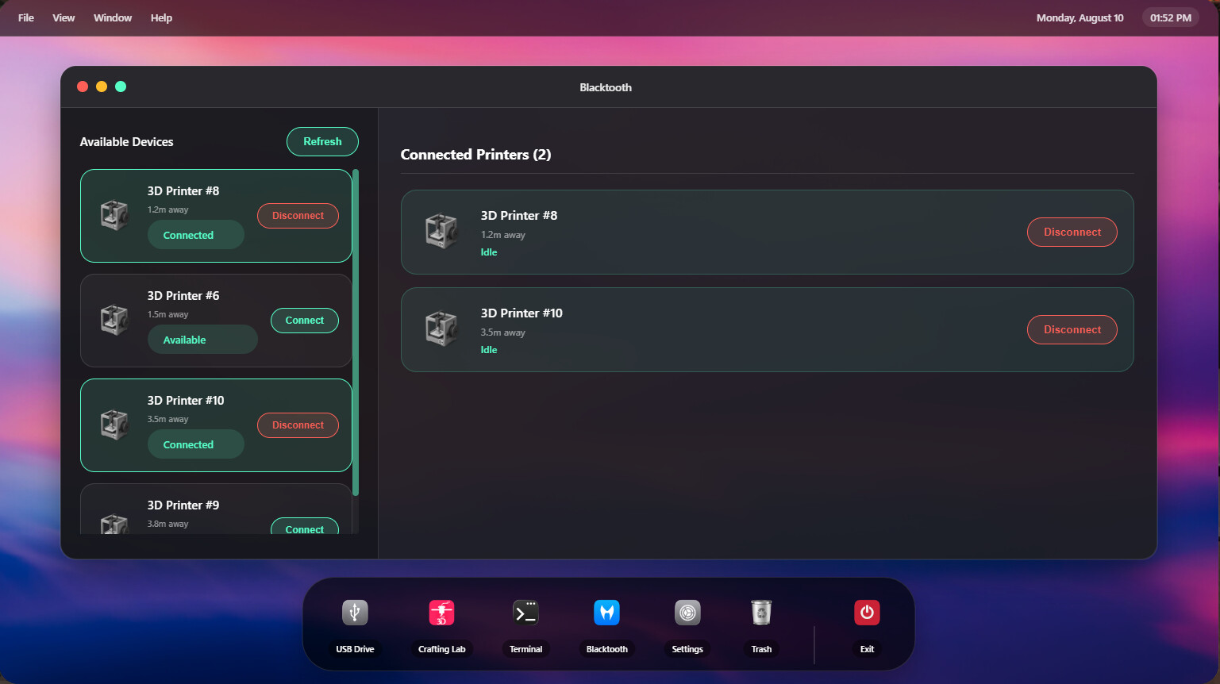The width and height of the screenshot is (1220, 684).
Task: Disconnect 3D Printer #10 in Connected Printers panel
Action: (1072, 329)
